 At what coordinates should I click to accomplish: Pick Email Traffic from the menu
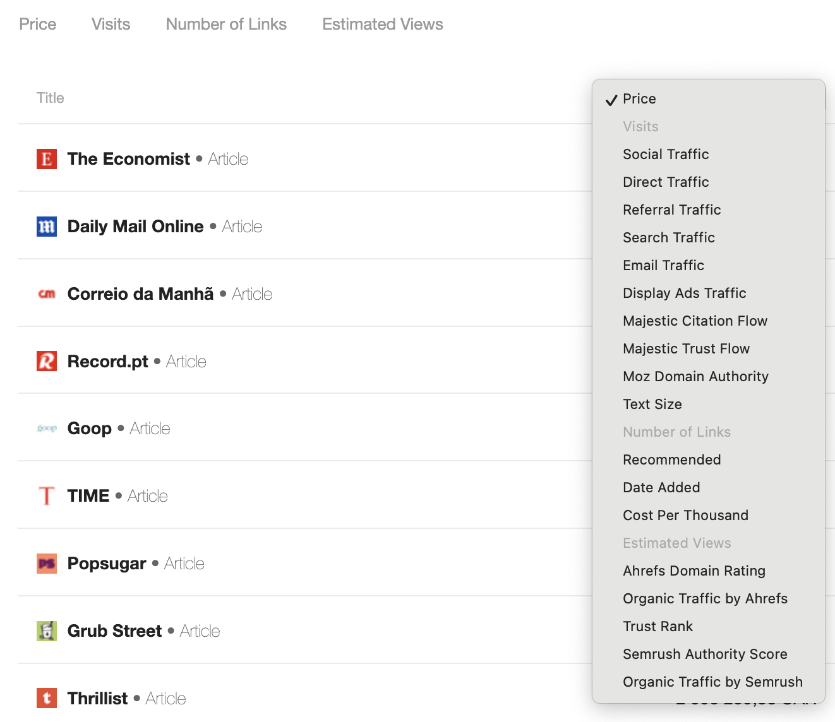click(709, 265)
